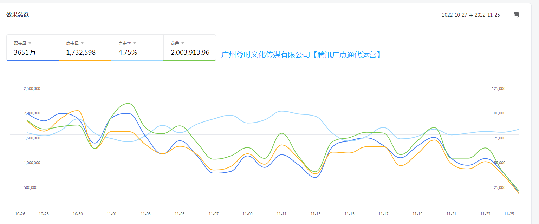Open the 点击率 metric dropdown arrow
The width and height of the screenshot is (539, 224).
pyautogui.click(x=135, y=43)
